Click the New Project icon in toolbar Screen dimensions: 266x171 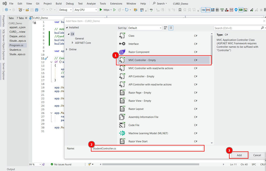(20, 10)
